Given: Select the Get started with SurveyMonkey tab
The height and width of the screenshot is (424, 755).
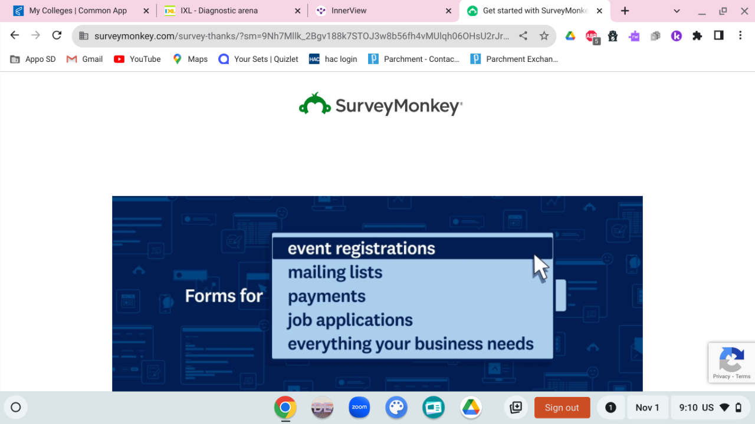Looking at the screenshot, I should click(535, 11).
